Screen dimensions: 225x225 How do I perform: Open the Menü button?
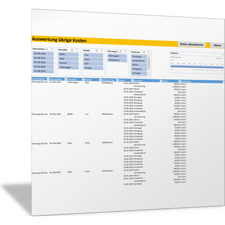tap(217, 45)
